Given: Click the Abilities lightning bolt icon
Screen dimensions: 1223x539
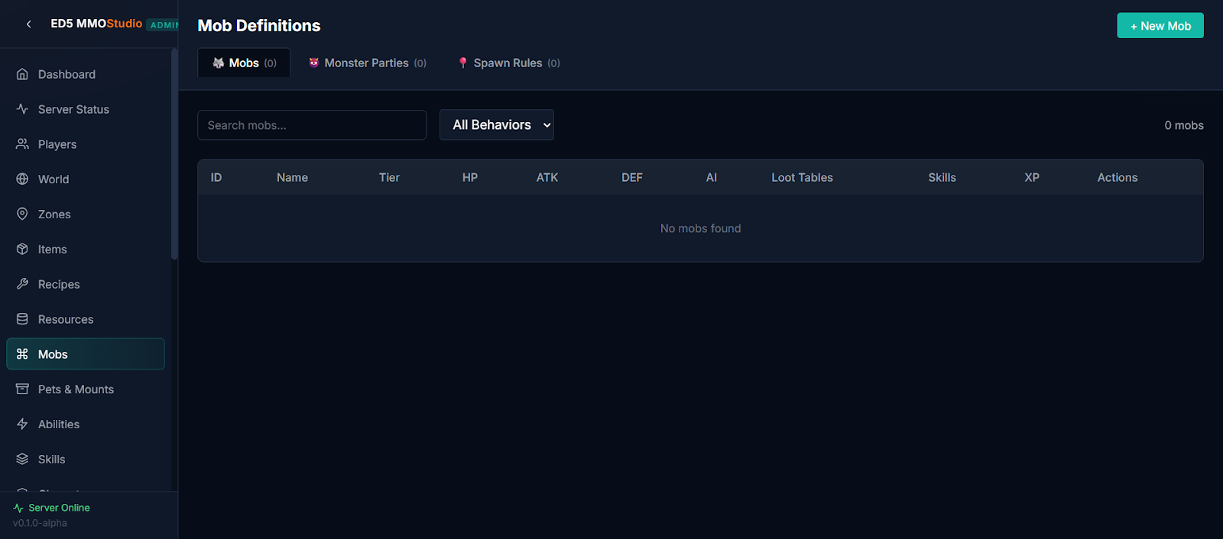Looking at the screenshot, I should point(22,424).
